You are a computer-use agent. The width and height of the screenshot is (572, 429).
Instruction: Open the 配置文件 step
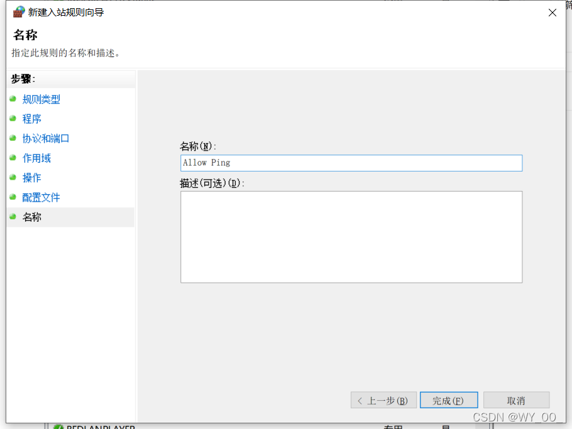coord(41,198)
